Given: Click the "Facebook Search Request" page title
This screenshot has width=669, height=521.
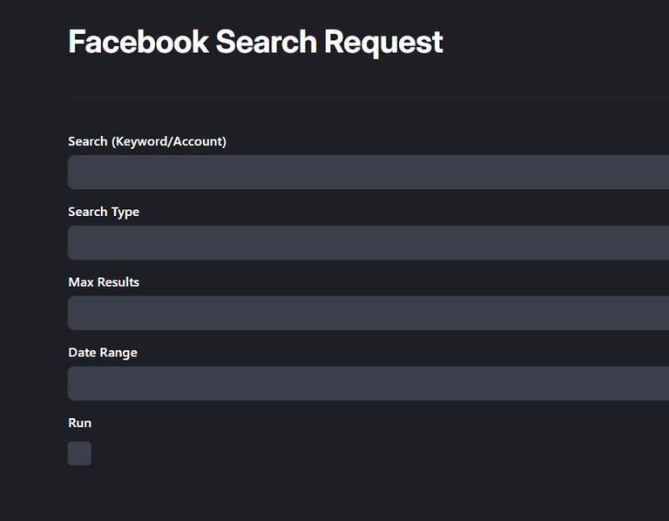Looking at the screenshot, I should click(x=255, y=42).
